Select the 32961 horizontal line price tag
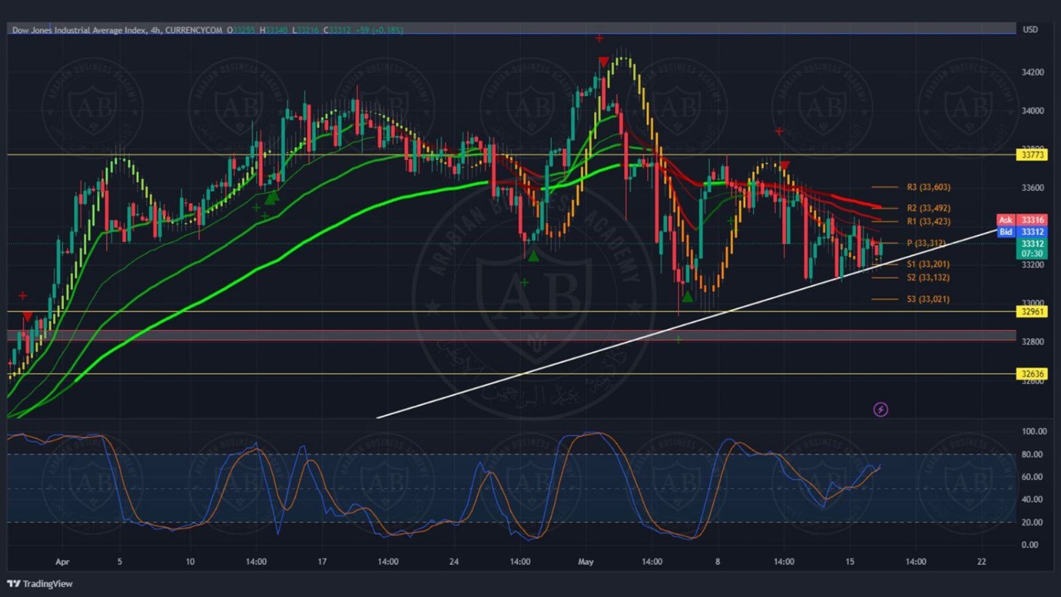The image size is (1061, 597). coord(1031,311)
